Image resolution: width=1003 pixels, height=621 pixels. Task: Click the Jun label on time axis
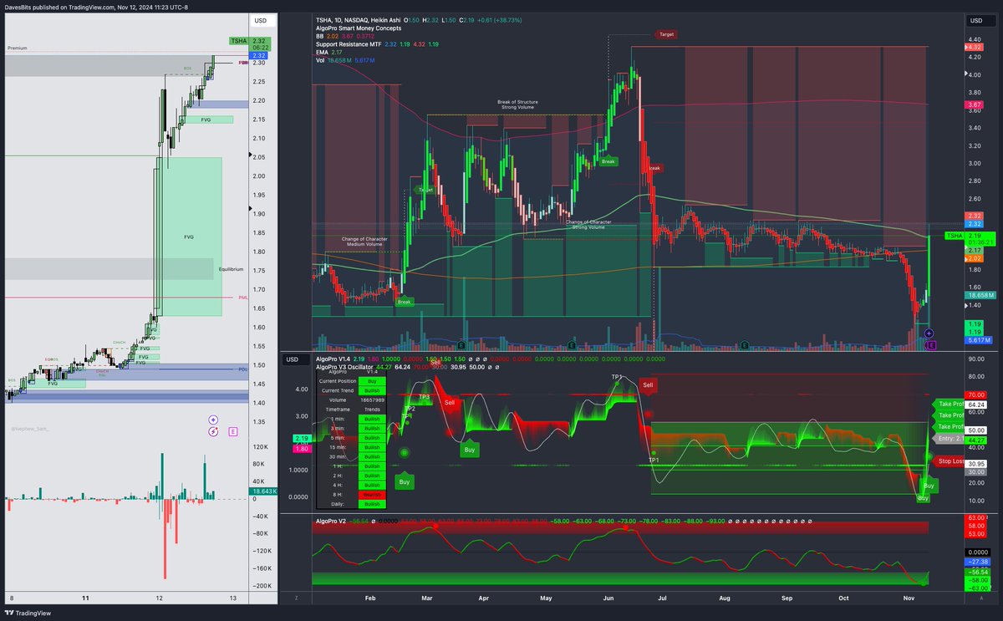pos(607,598)
